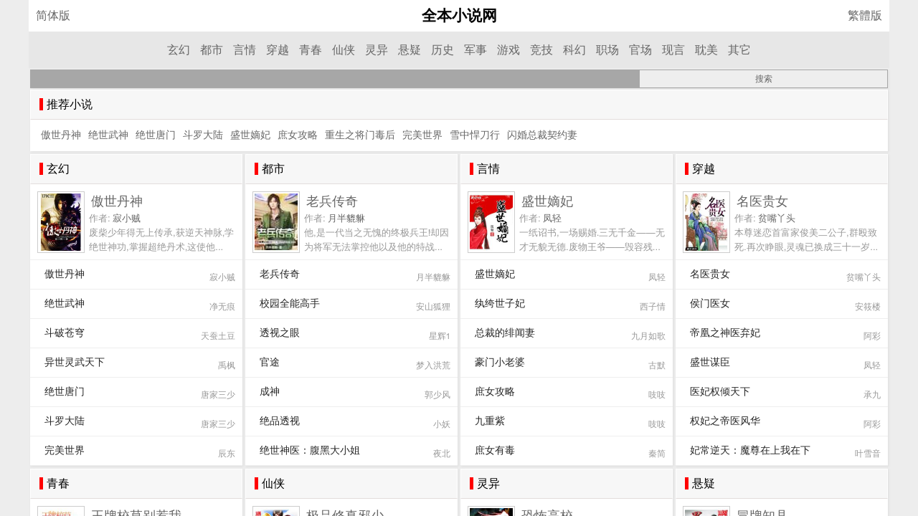Open 成神 in 都市 list
This screenshot has height=516, width=918.
[270, 391]
